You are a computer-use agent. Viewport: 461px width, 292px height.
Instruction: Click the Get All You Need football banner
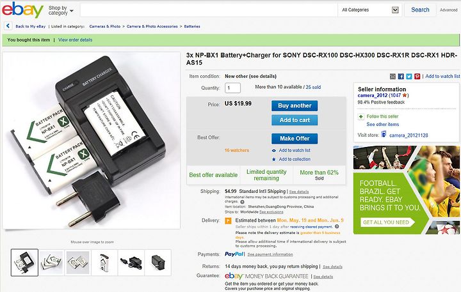(x=387, y=222)
